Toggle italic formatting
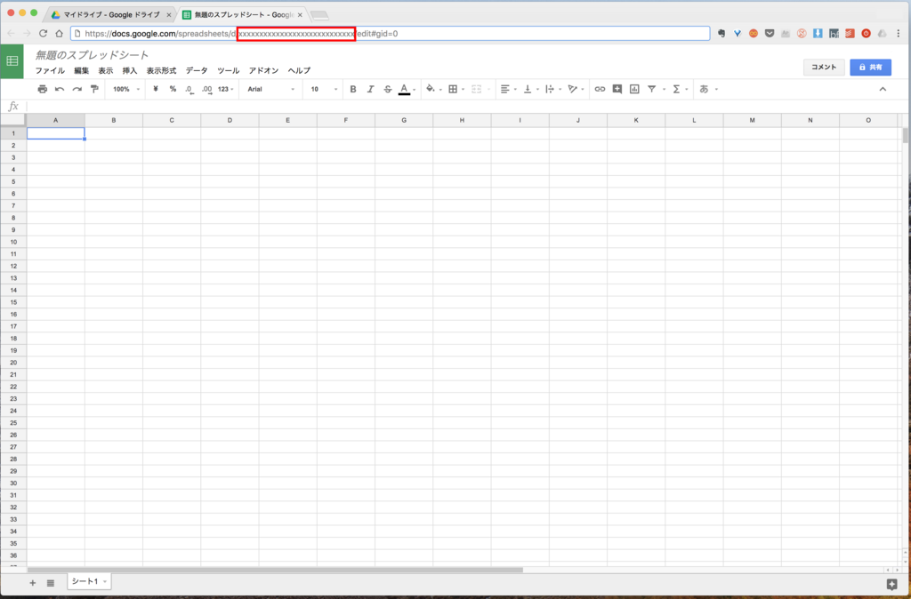 [x=370, y=90]
